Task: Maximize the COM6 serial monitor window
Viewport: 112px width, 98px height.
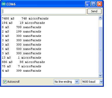Action: (x=94, y=4)
